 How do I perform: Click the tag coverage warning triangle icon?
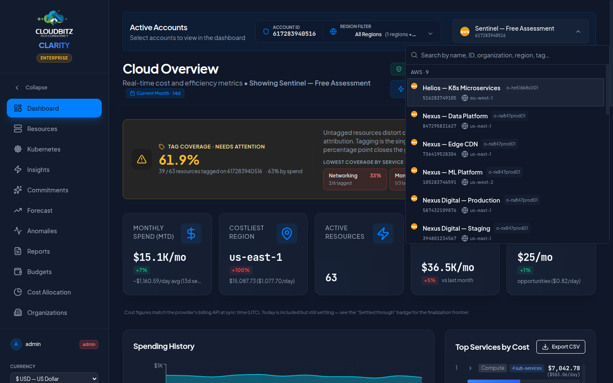142,159
